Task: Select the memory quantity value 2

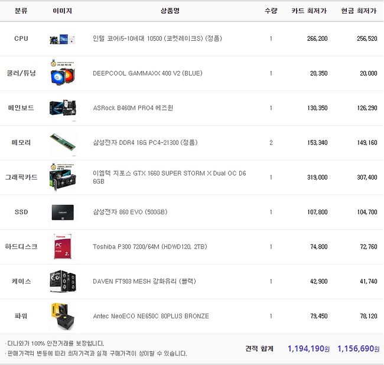Action: (271, 142)
